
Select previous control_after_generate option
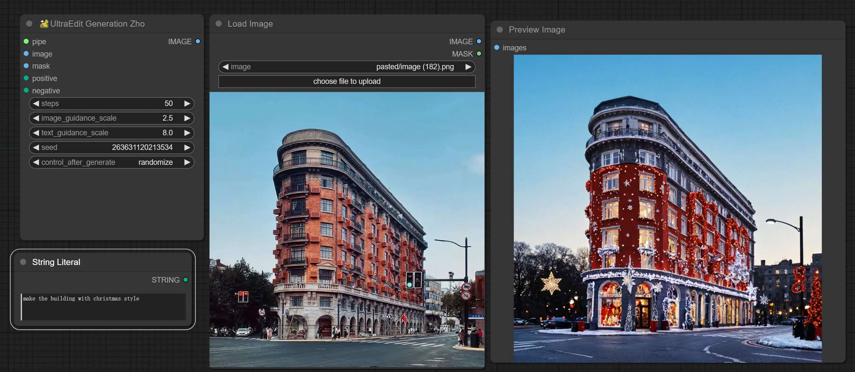(36, 162)
